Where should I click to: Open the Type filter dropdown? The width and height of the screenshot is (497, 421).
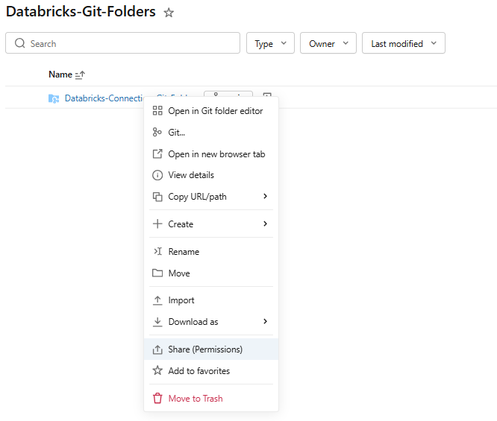[x=270, y=43]
